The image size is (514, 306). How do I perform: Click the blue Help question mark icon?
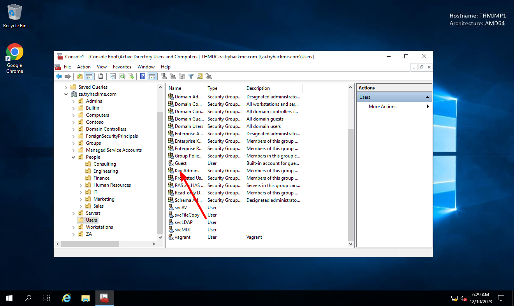tap(143, 77)
